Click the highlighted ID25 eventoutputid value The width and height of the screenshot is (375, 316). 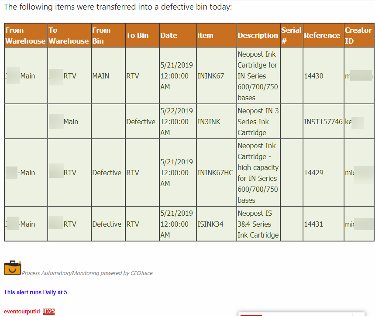49,312
